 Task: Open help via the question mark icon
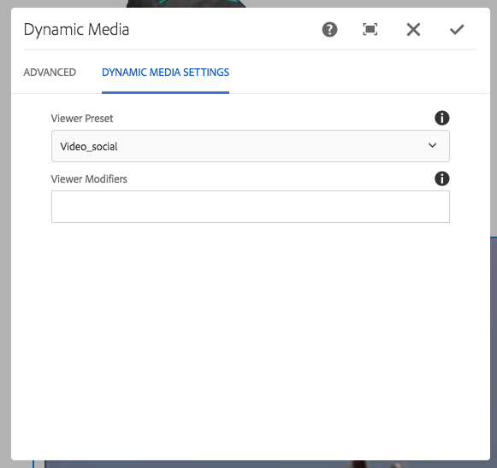(329, 30)
